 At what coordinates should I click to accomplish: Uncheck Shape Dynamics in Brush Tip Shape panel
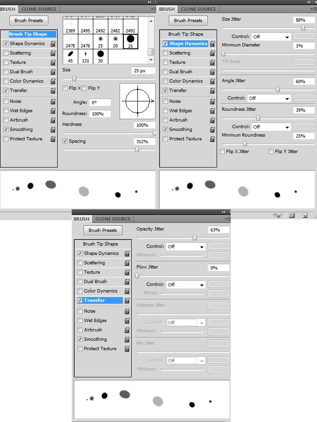(x=6, y=43)
